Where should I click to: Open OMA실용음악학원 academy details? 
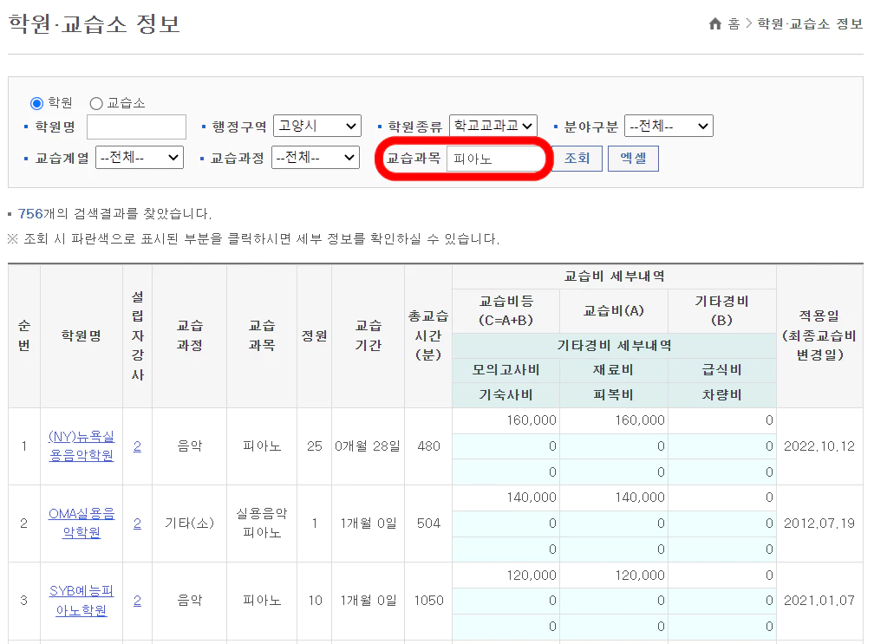81,524
